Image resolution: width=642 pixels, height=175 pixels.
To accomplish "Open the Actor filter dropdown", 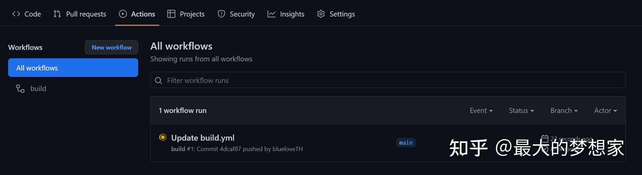I will 605,111.
